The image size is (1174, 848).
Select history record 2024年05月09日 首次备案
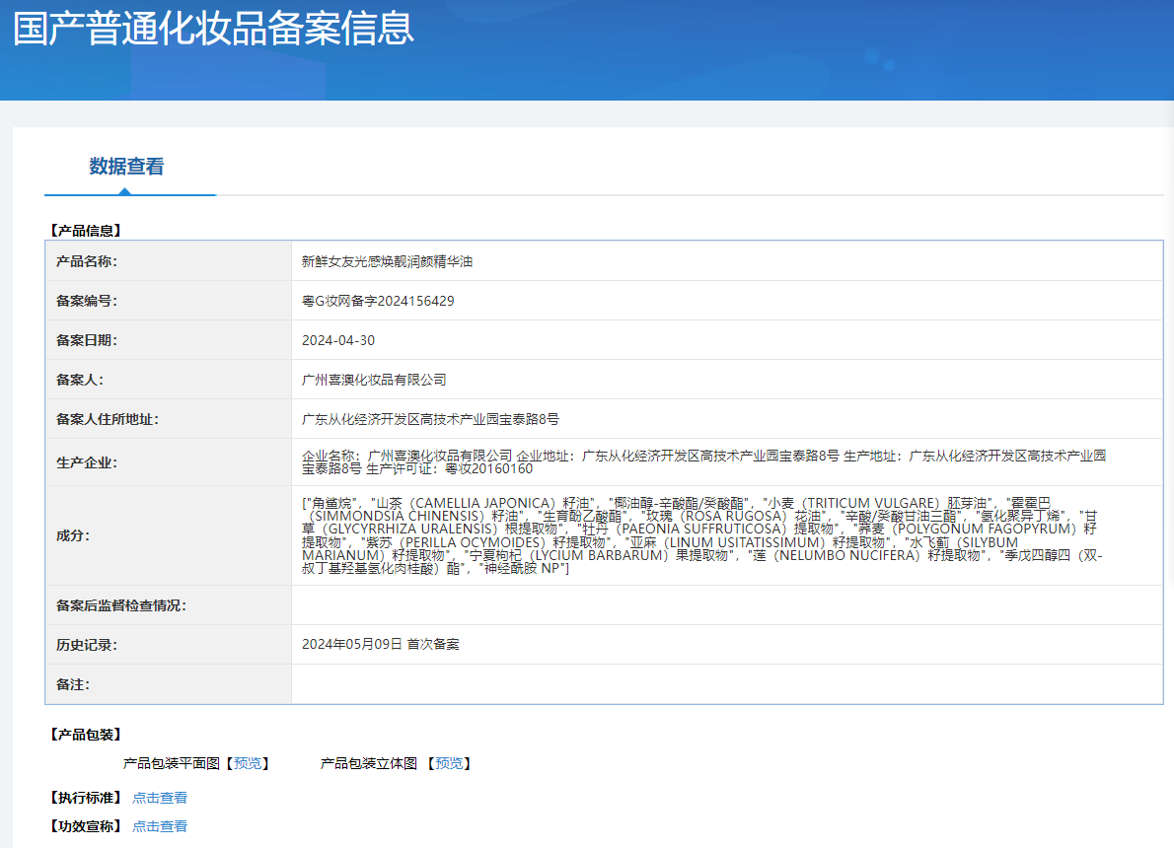pyautogui.click(x=381, y=645)
